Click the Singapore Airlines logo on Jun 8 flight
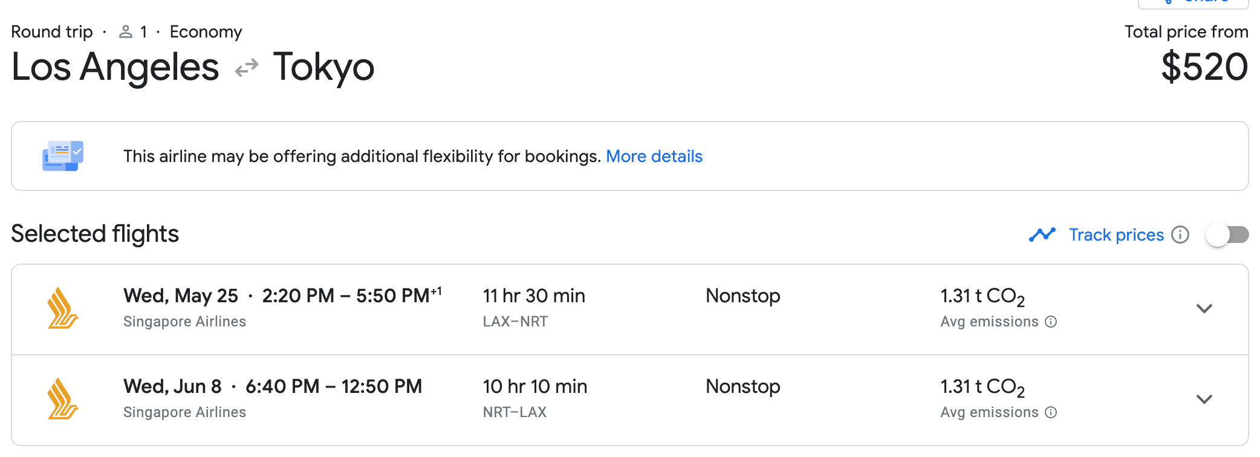Viewport: 1260px width, 457px height. coord(63,399)
